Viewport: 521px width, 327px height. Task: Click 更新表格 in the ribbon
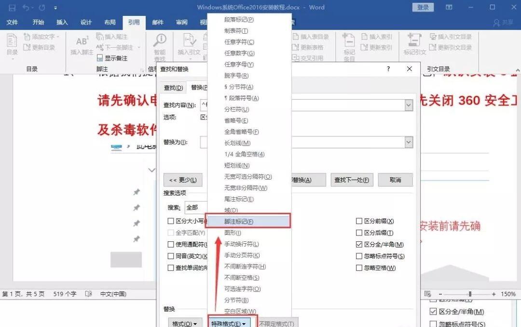(x=308, y=47)
